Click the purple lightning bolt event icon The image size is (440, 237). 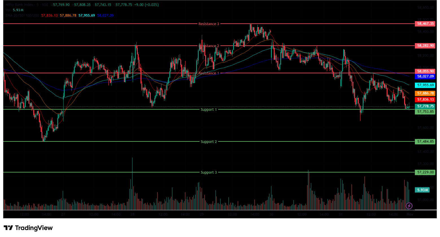click(409, 206)
